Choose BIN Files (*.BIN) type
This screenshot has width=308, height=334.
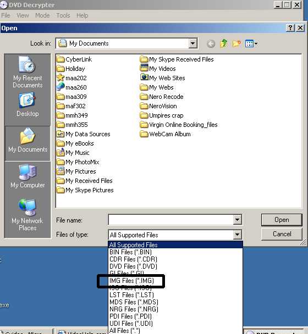[175, 252]
